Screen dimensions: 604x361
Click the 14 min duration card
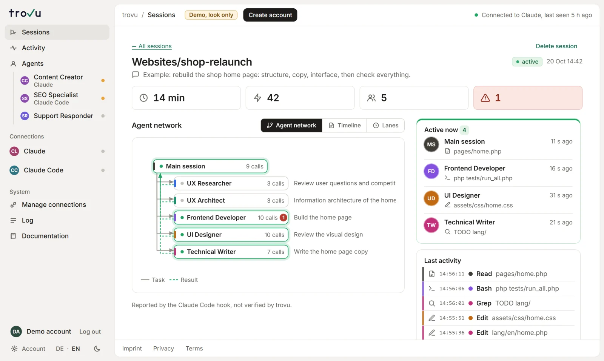(x=186, y=98)
